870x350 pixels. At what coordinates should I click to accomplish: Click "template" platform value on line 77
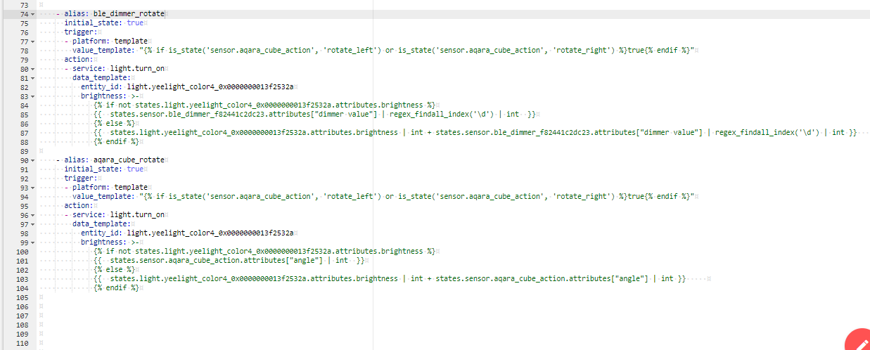[132, 41]
